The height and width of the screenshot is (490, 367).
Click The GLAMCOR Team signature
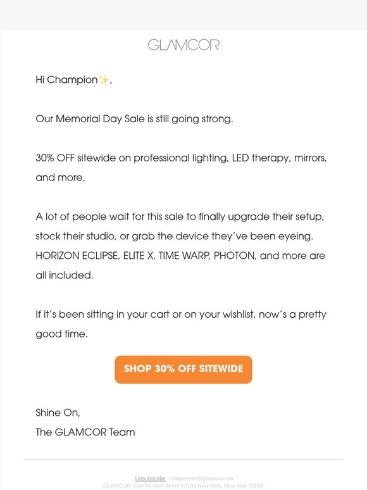pos(85,432)
